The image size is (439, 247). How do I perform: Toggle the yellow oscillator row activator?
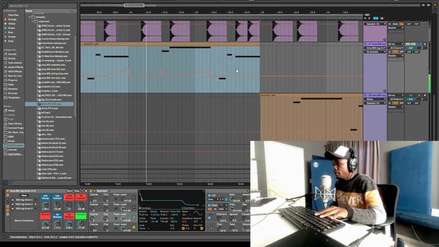[x=134, y=227]
